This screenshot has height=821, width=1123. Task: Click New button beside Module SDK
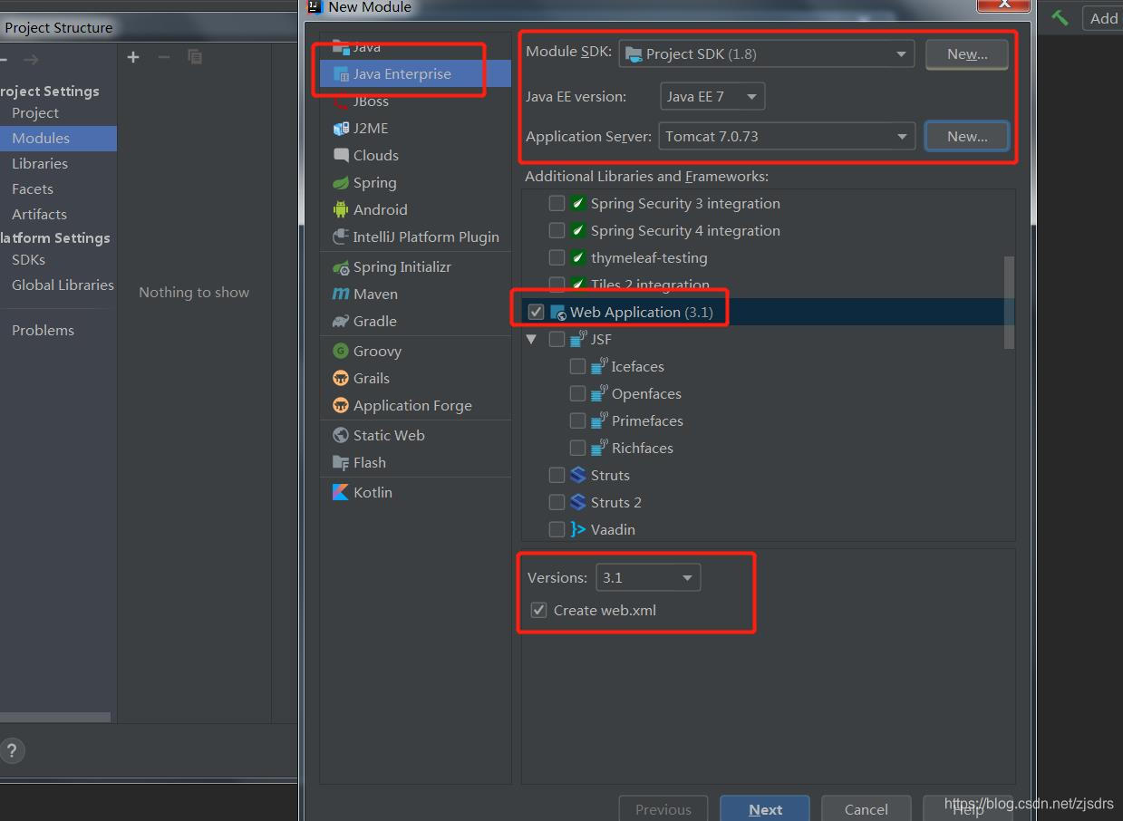(x=967, y=54)
